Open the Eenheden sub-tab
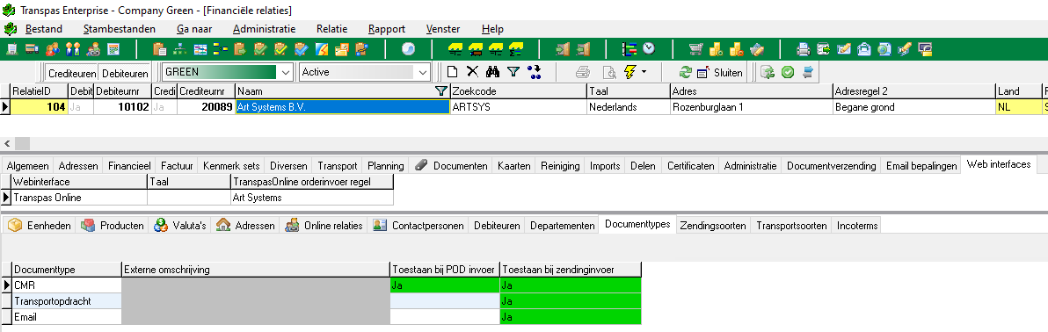The width and height of the screenshot is (1048, 332). pos(40,226)
